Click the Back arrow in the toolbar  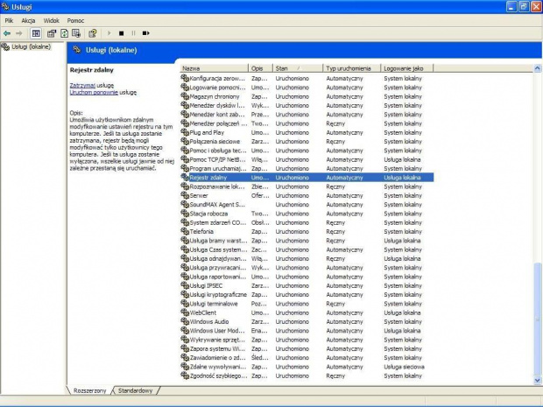7,32
